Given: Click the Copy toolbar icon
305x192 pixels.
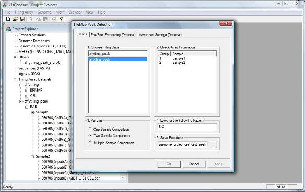Looking at the screenshot, I should point(38,19).
